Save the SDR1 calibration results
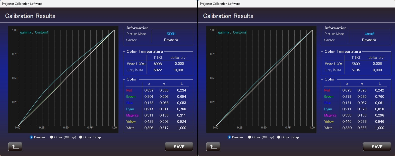The image size is (395, 156). [x=179, y=147]
